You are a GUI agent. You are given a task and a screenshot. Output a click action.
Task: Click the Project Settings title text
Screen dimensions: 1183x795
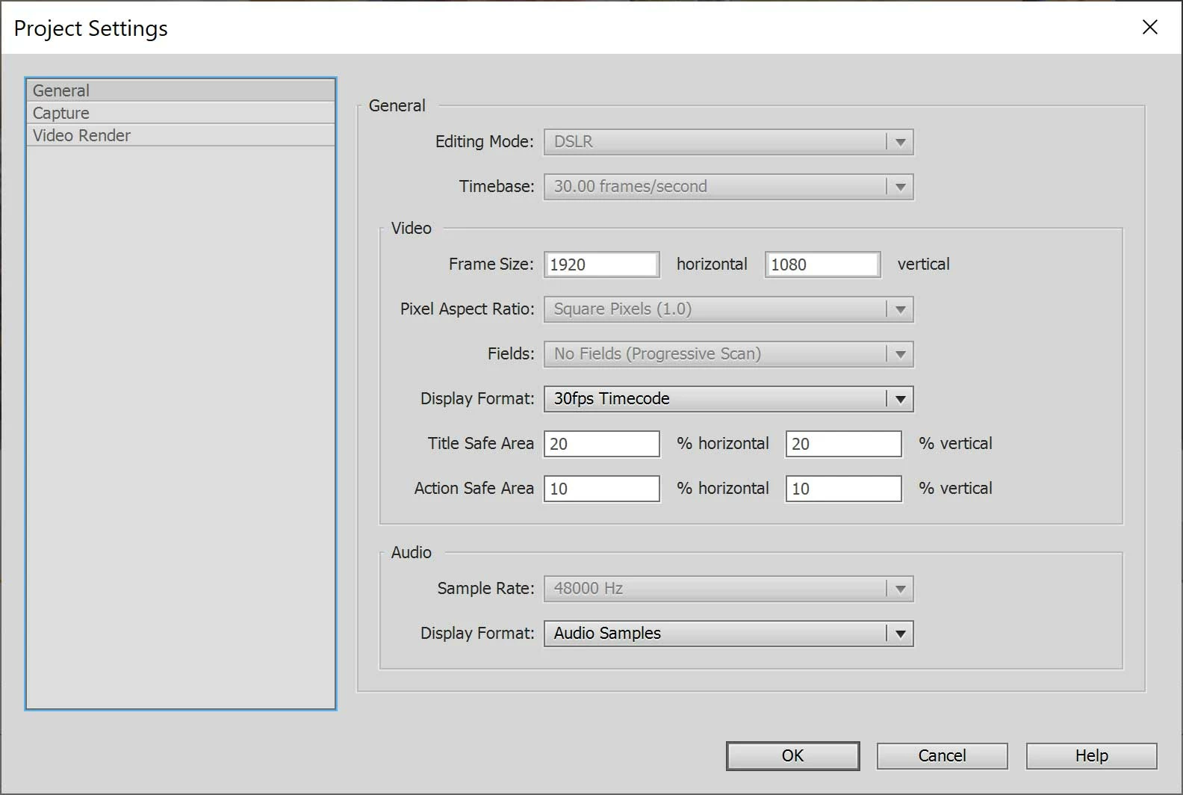tap(91, 28)
